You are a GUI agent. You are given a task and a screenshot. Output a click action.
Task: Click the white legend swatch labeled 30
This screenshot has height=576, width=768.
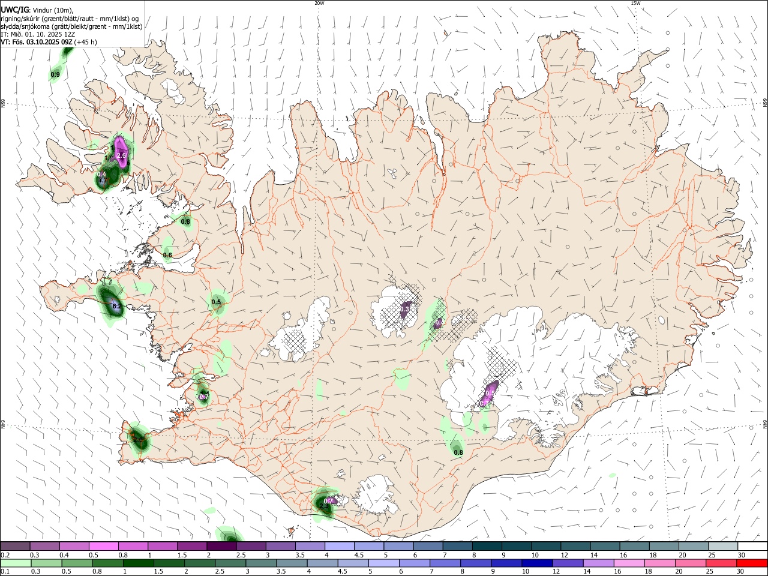pos(752,547)
